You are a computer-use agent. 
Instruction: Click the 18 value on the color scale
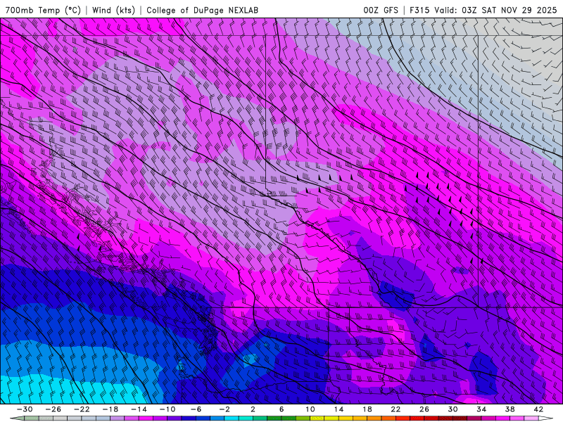(367, 409)
